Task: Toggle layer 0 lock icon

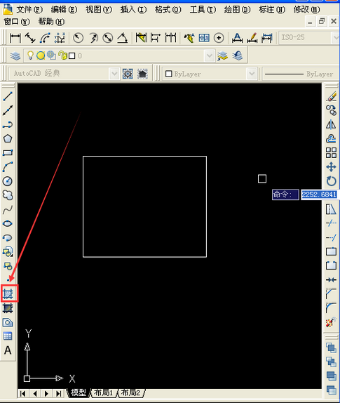Action: [x=62, y=55]
